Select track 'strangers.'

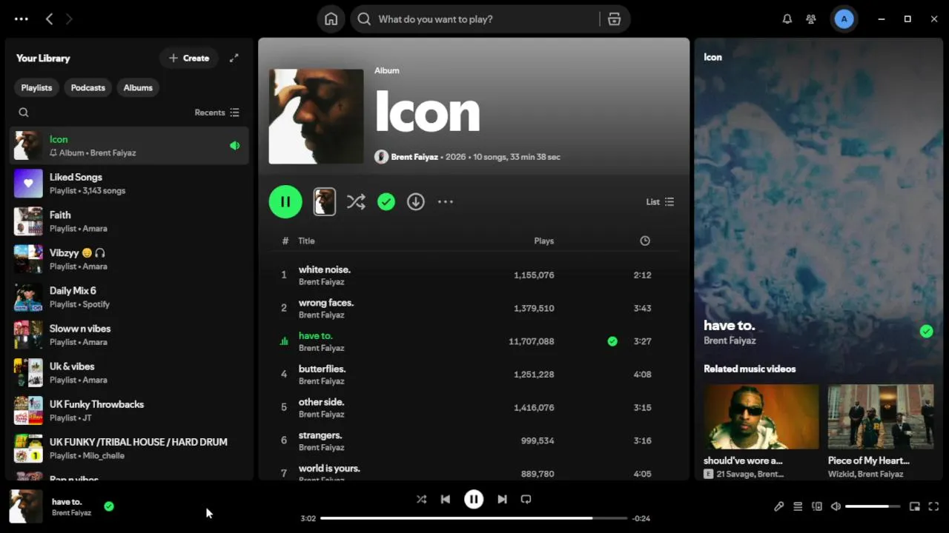474,440
